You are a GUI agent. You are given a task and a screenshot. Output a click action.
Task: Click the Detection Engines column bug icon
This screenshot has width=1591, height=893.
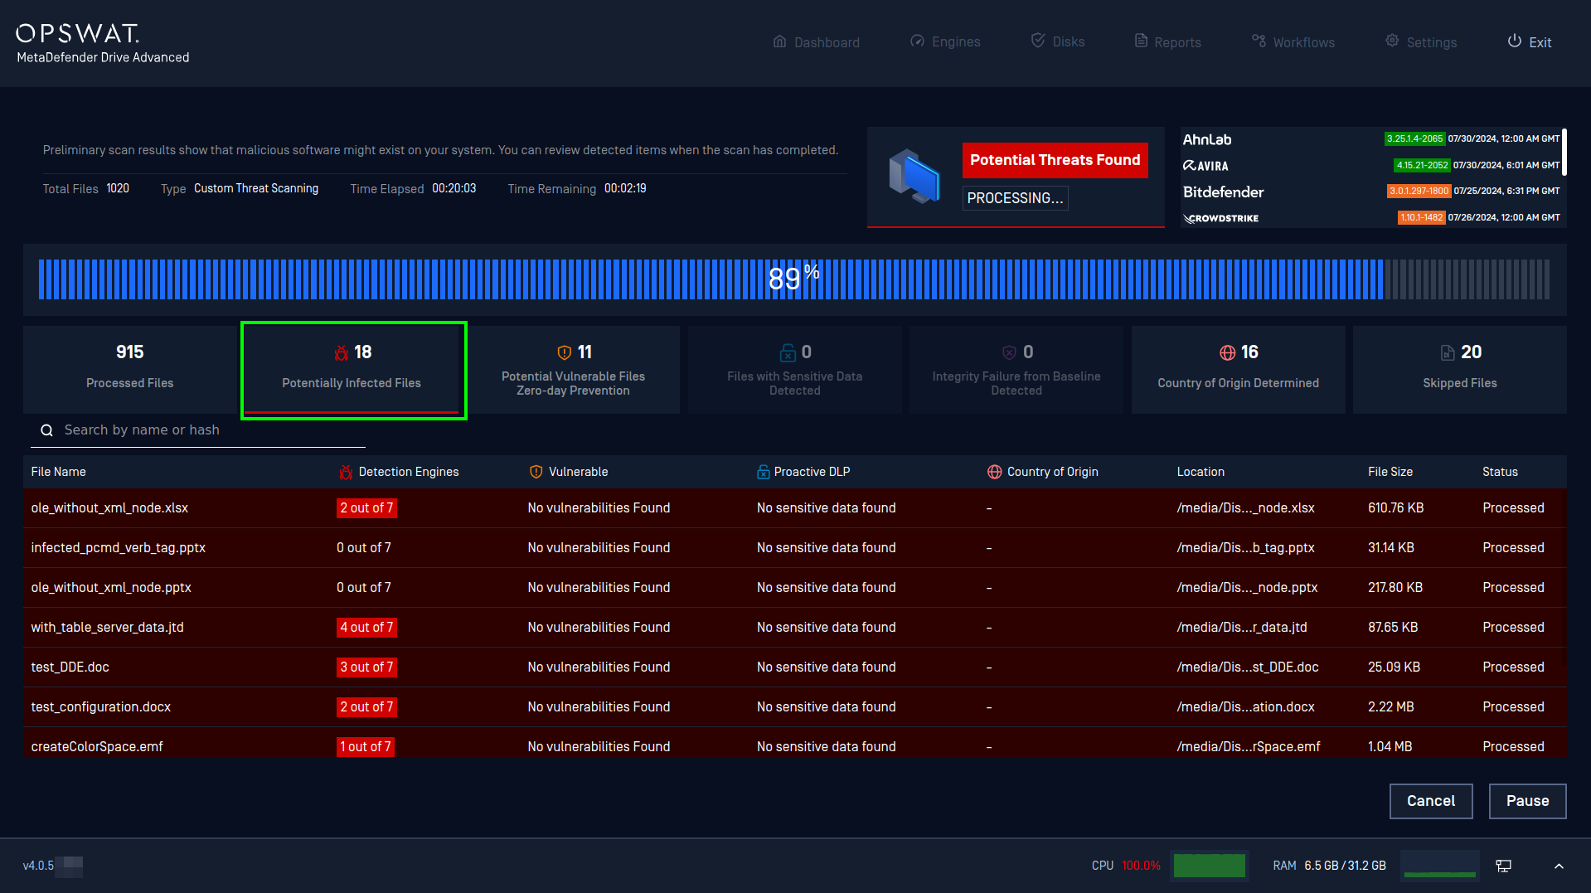pyautogui.click(x=346, y=472)
